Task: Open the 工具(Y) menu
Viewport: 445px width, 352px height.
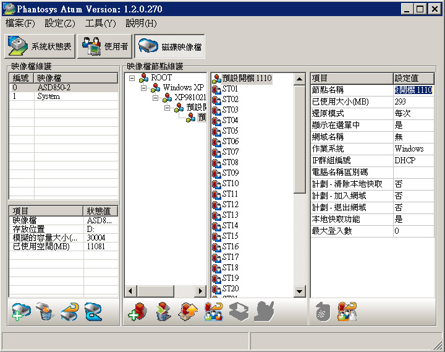Action: coord(101,24)
